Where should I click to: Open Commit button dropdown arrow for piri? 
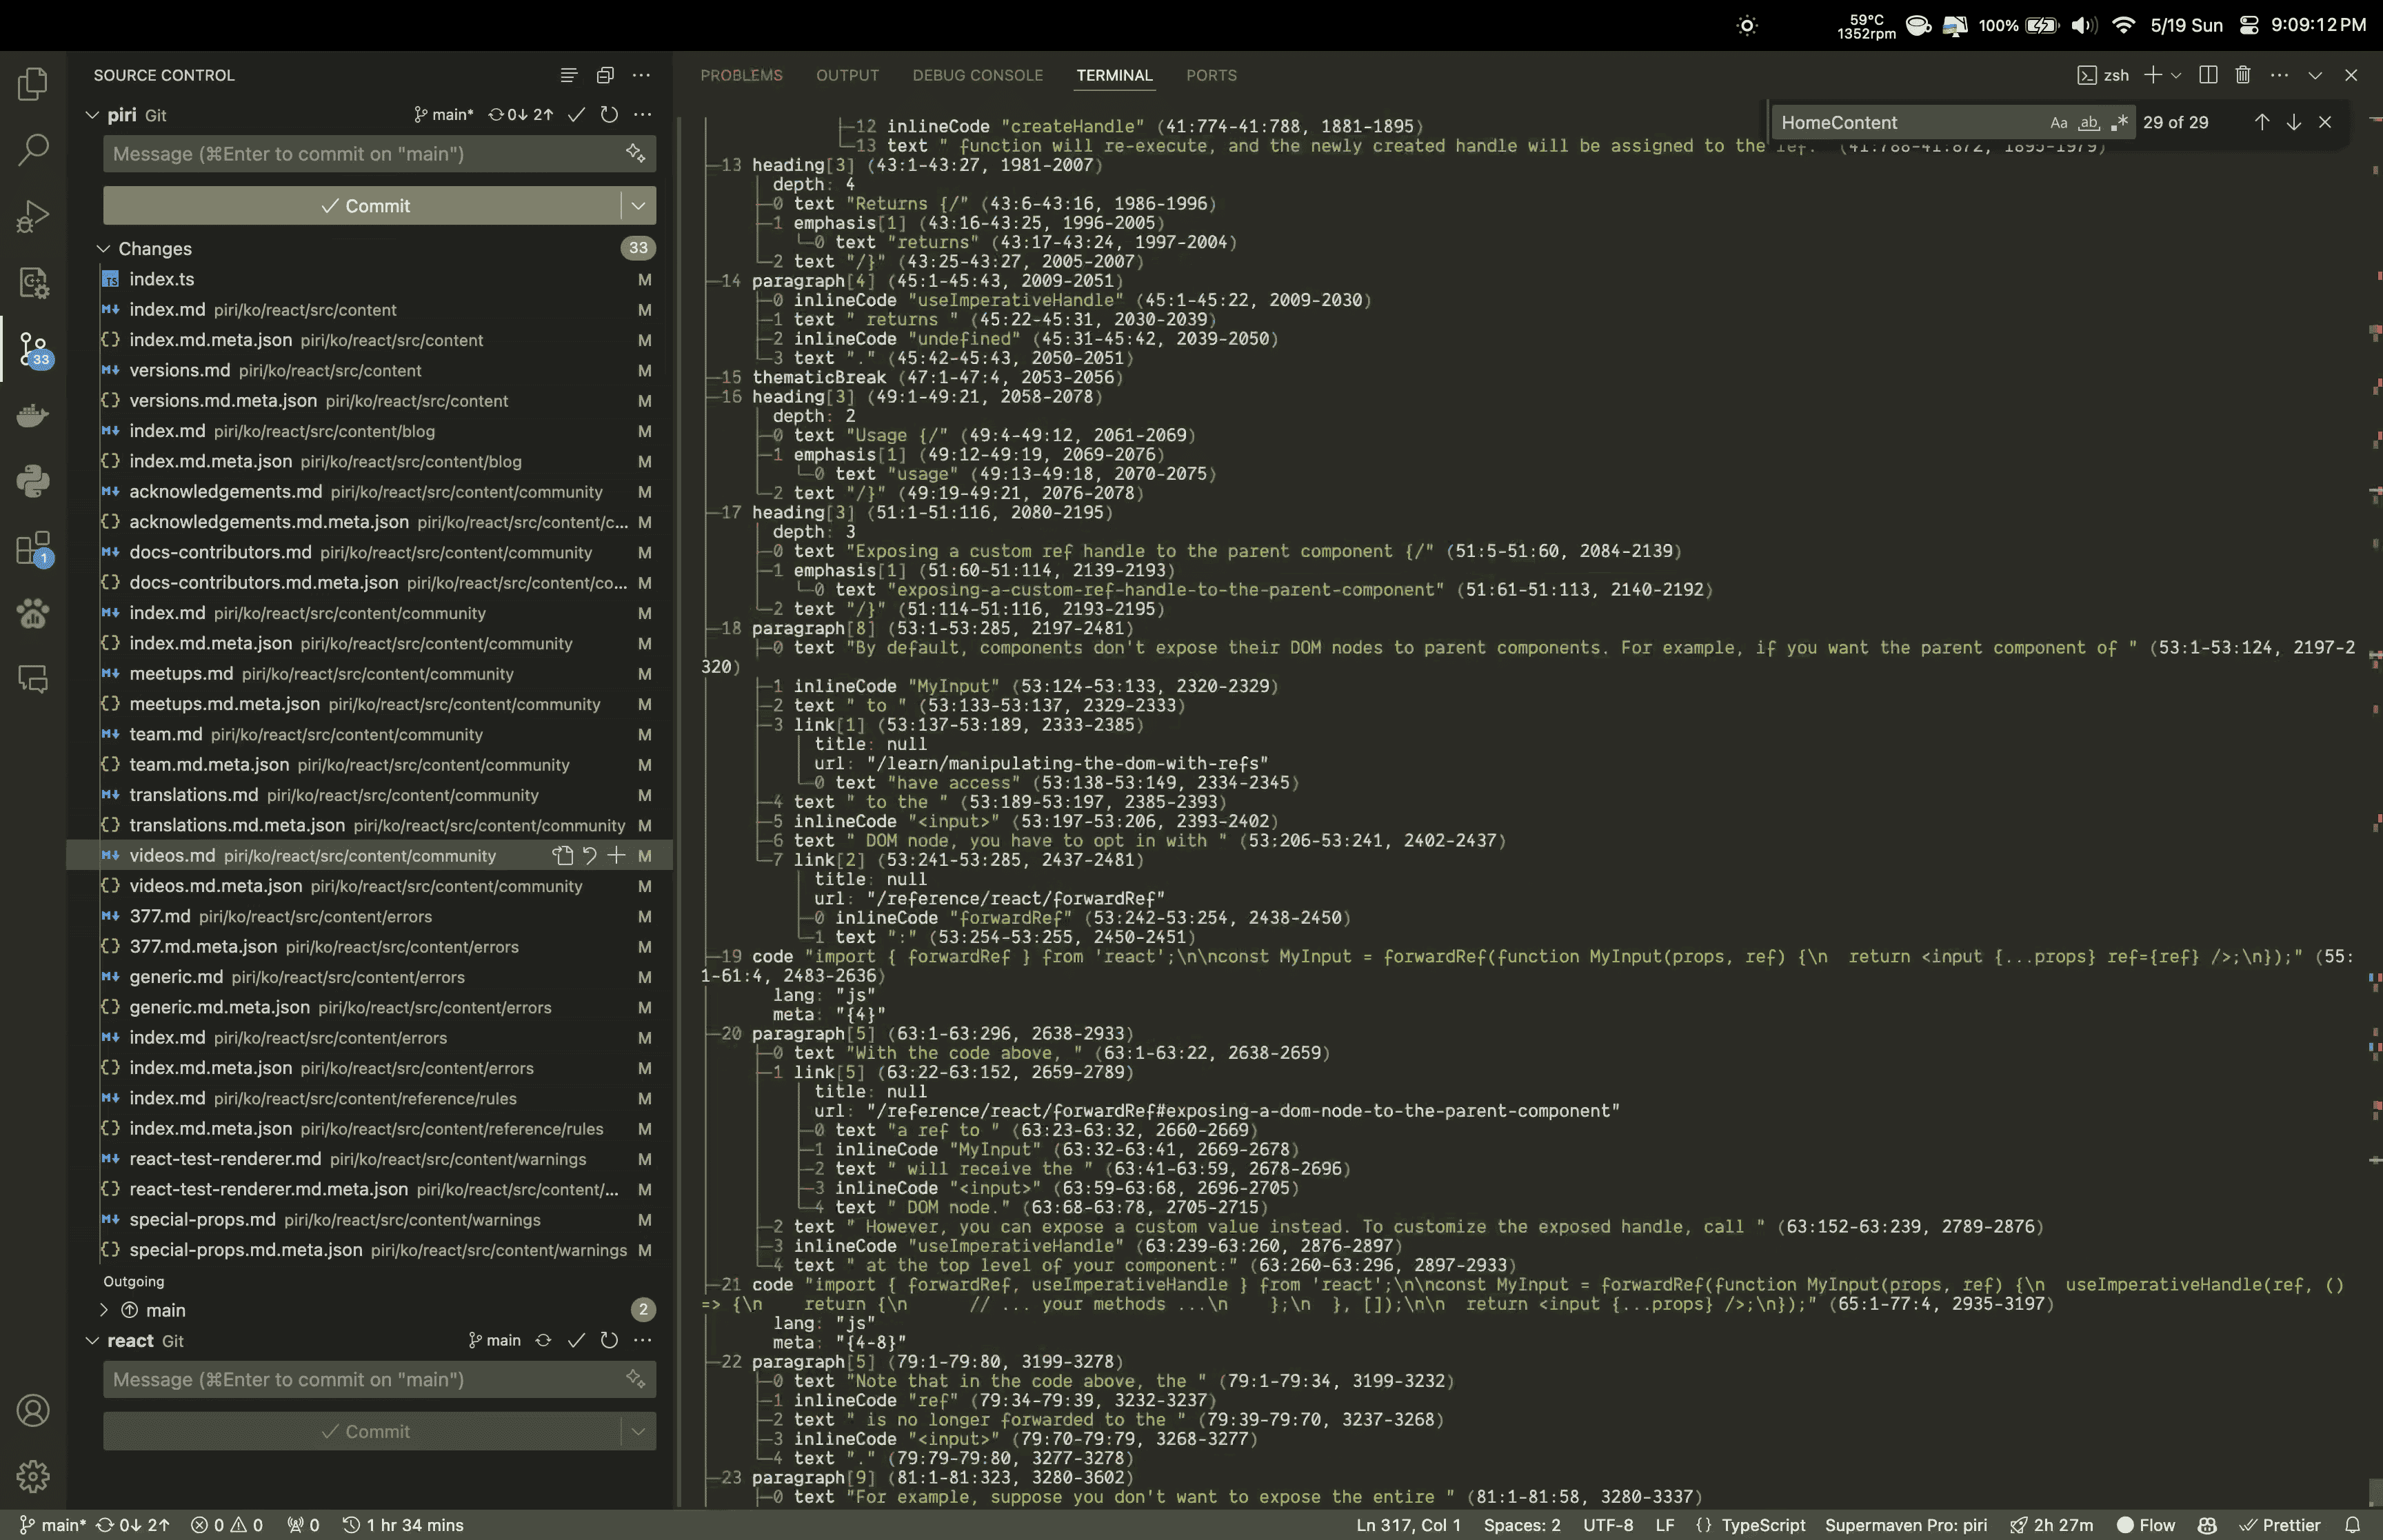tap(638, 206)
